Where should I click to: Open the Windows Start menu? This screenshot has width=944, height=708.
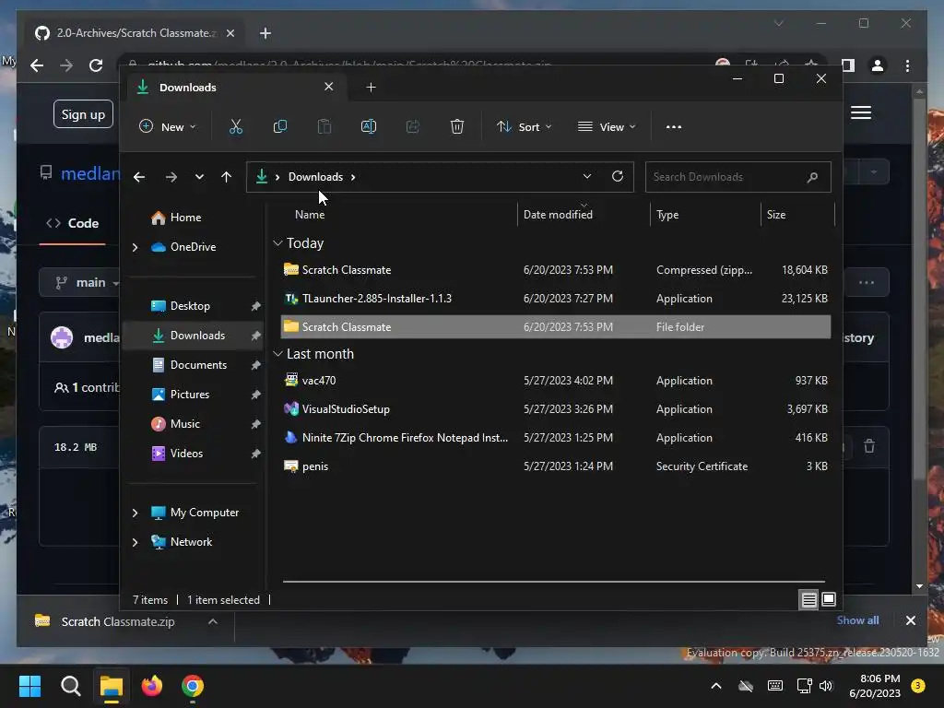coord(29,686)
